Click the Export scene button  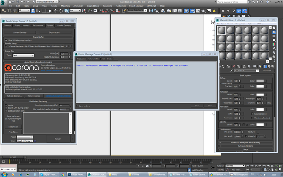(x=56, y=33)
